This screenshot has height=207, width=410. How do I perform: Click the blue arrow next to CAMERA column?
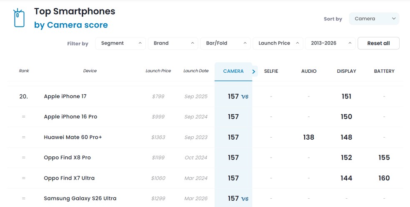coord(254,71)
